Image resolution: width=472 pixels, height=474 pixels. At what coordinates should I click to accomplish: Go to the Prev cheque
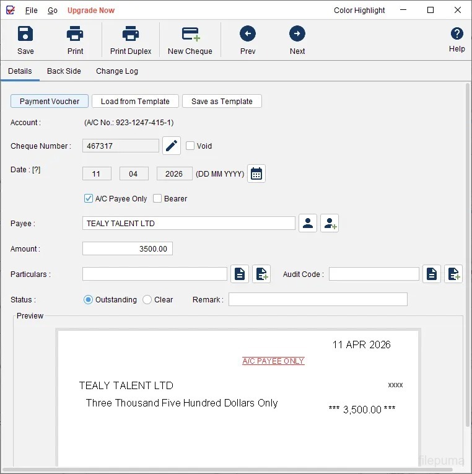click(248, 40)
